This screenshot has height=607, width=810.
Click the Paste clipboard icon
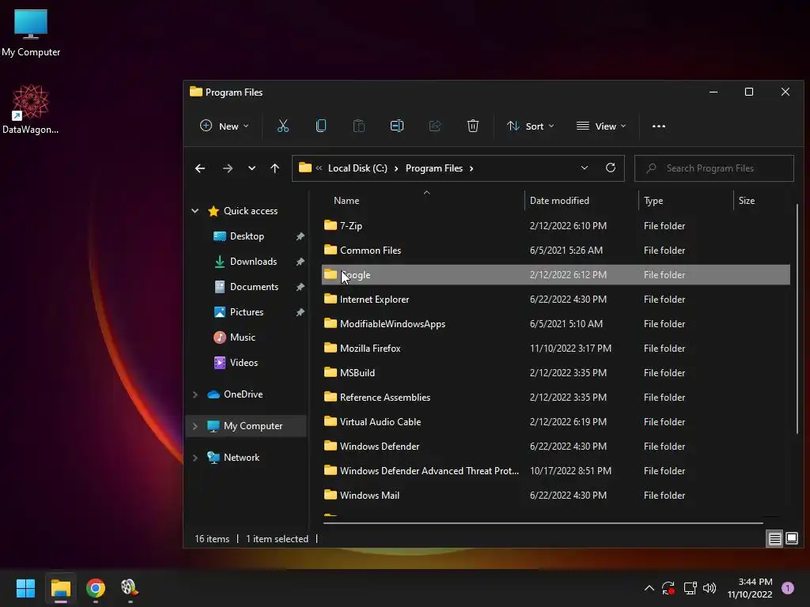click(358, 126)
